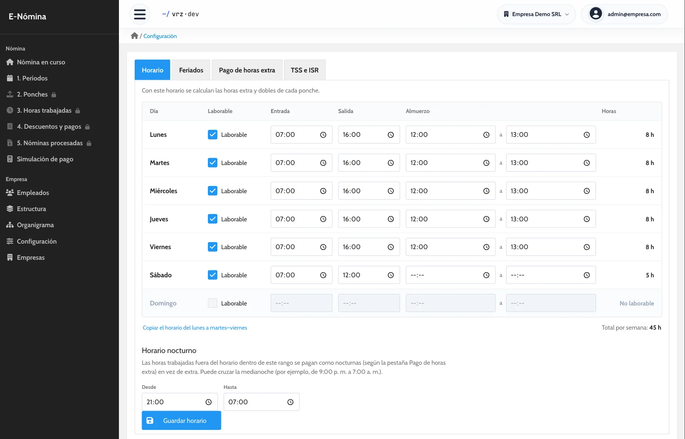Open the Pago de horas extra tab

(x=247, y=70)
